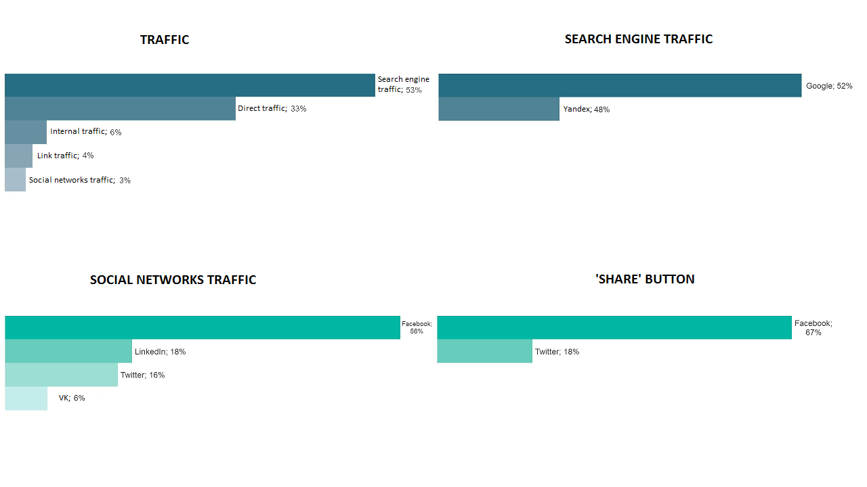Click the 'SHARE' BUTTON chart title
Viewport: 867px width, 487px height.
tap(645, 279)
